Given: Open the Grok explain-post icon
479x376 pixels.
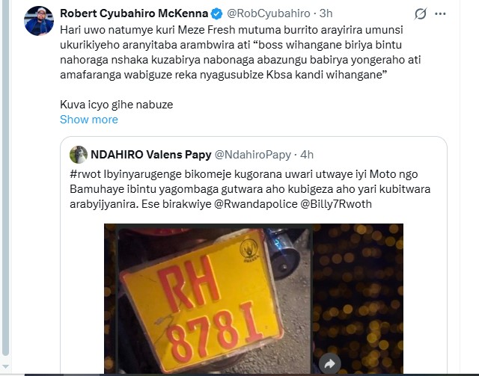Looking at the screenshot, I should point(421,13).
